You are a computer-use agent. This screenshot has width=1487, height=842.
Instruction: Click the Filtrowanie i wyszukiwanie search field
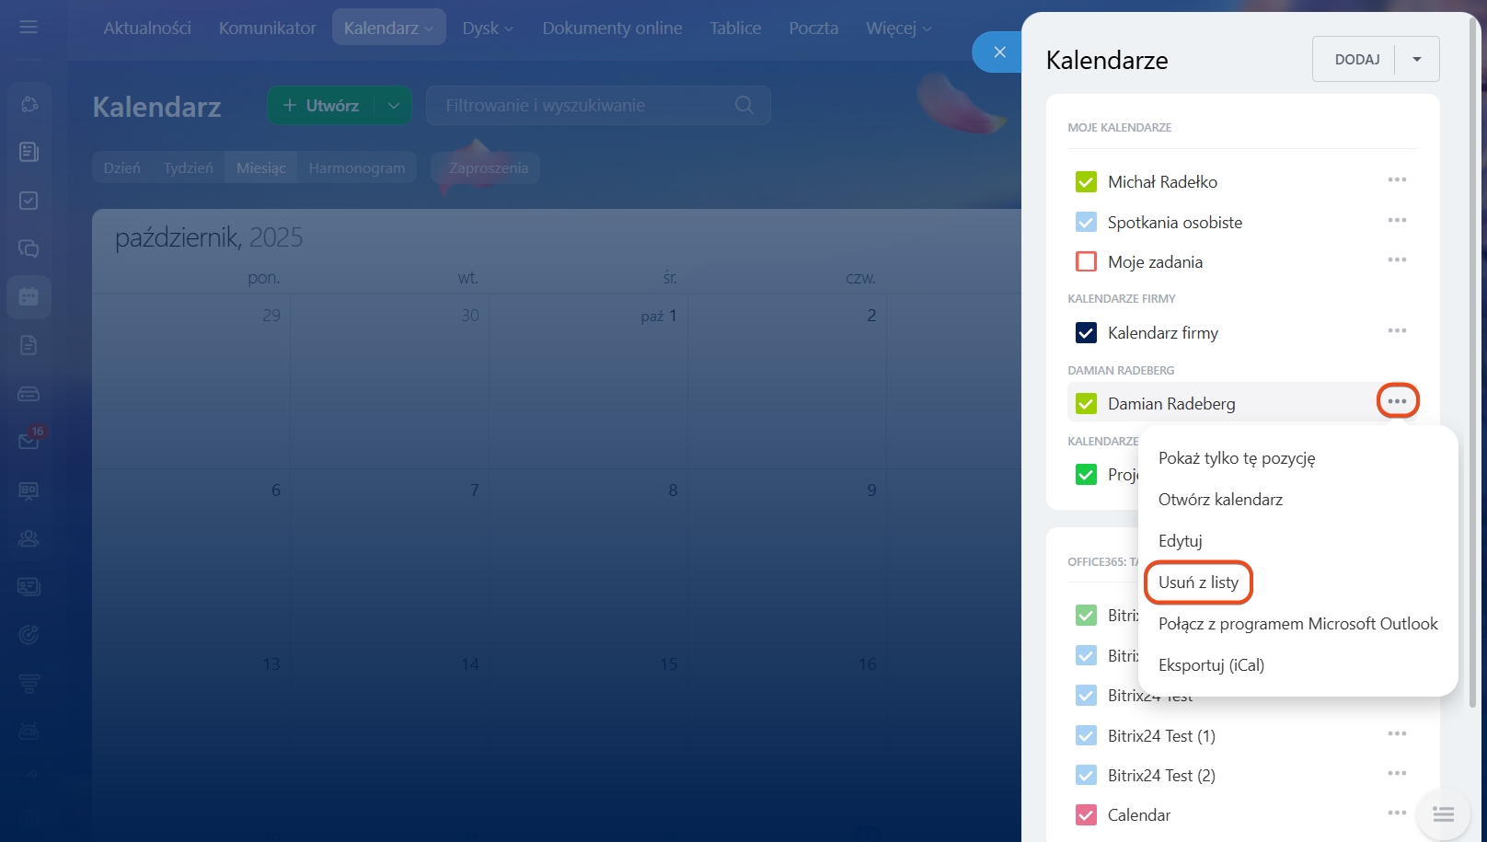tap(598, 105)
